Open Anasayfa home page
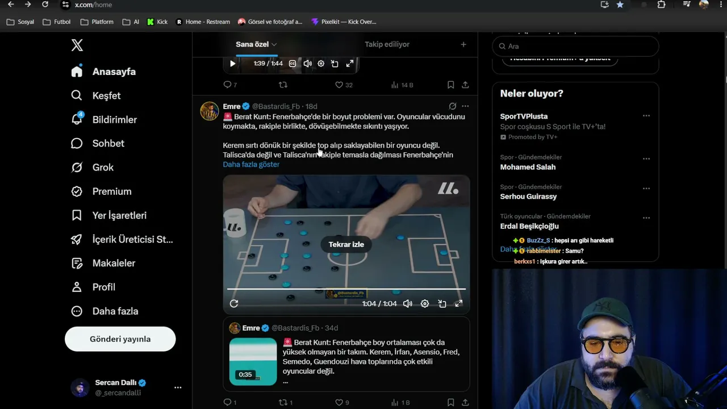Screen dimensions: 727x409 103,72
